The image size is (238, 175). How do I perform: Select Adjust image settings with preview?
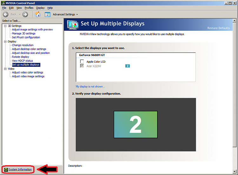coord(32,29)
